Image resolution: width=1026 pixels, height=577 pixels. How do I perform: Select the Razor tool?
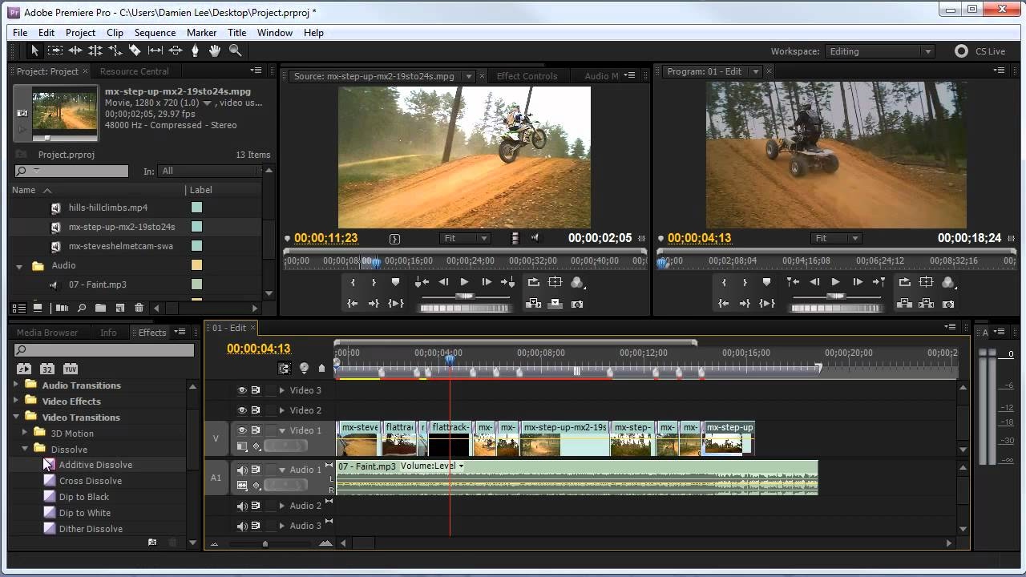click(135, 50)
